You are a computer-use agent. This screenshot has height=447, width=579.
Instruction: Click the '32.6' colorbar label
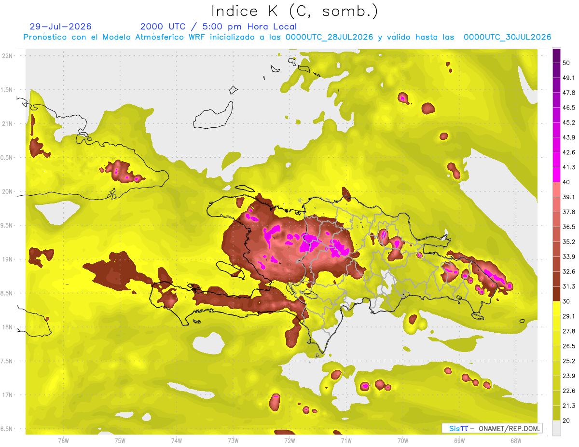click(569, 271)
